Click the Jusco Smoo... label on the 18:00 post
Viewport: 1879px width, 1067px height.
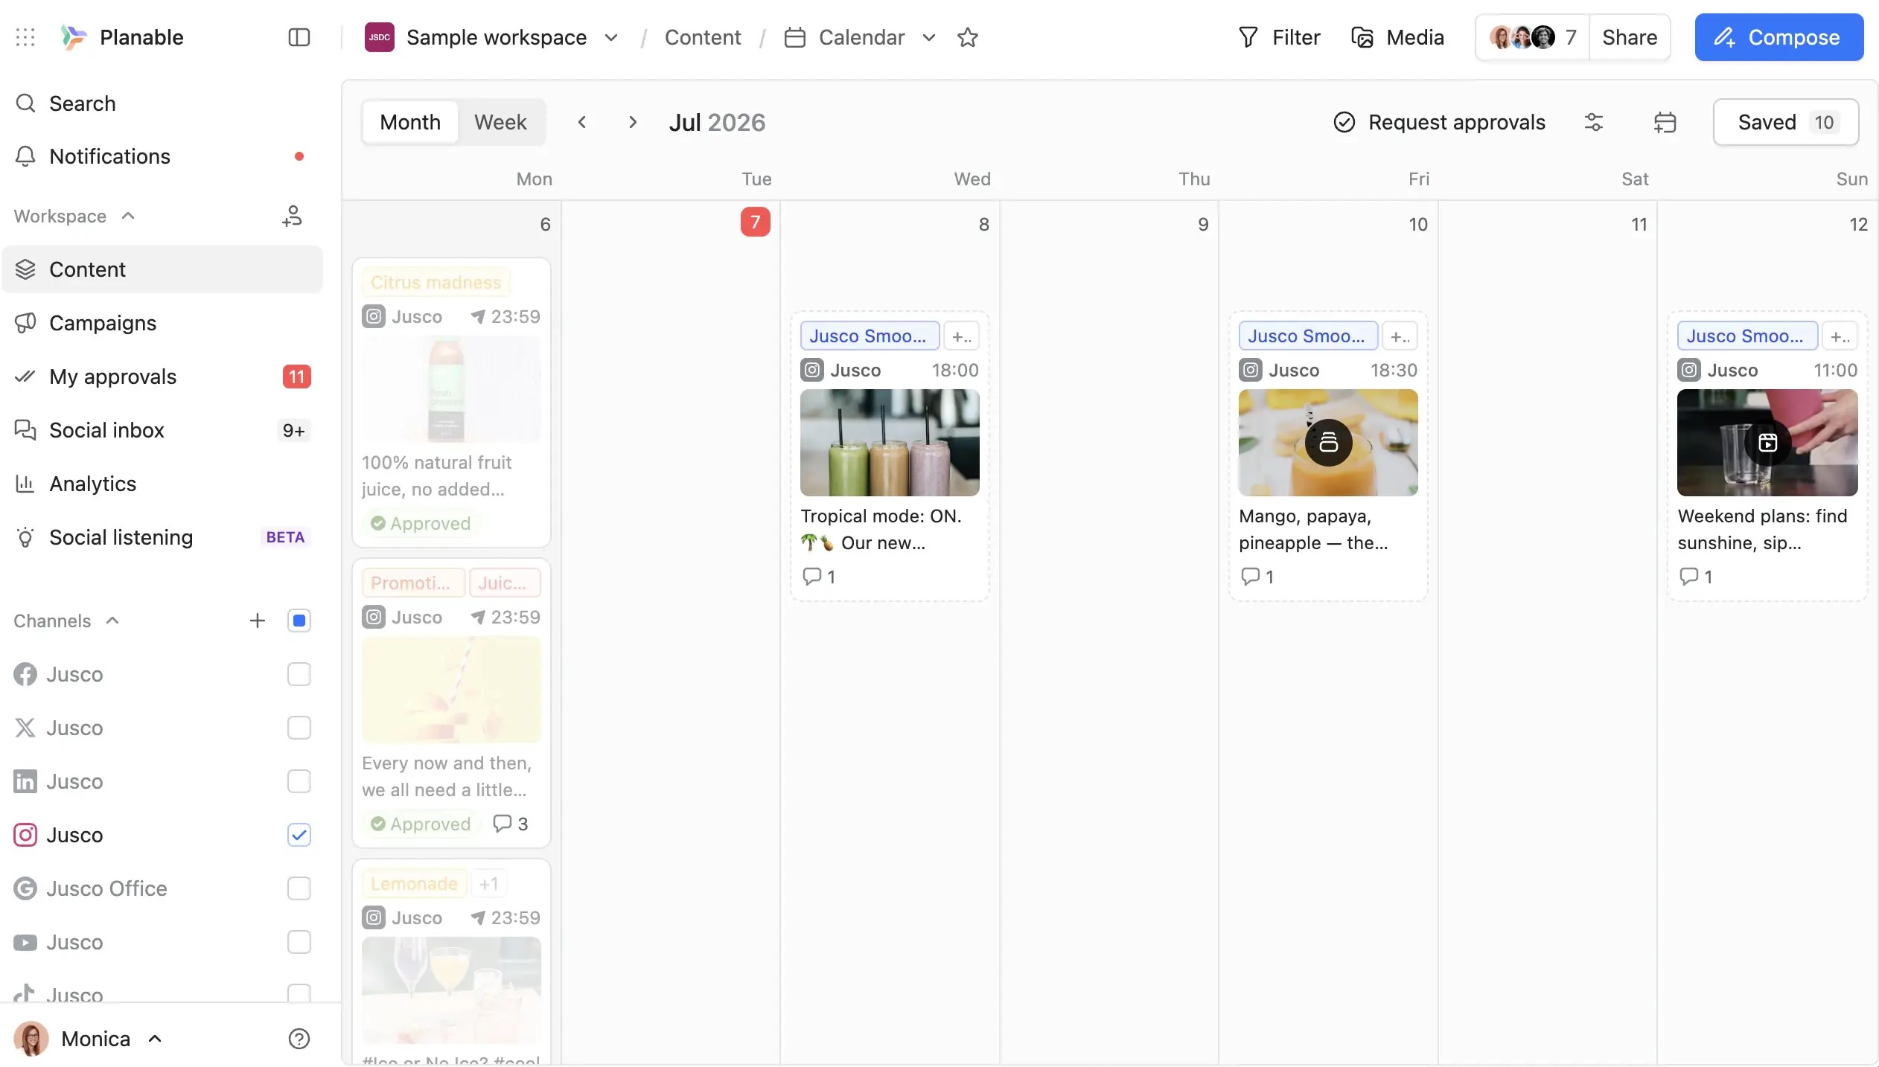point(869,336)
